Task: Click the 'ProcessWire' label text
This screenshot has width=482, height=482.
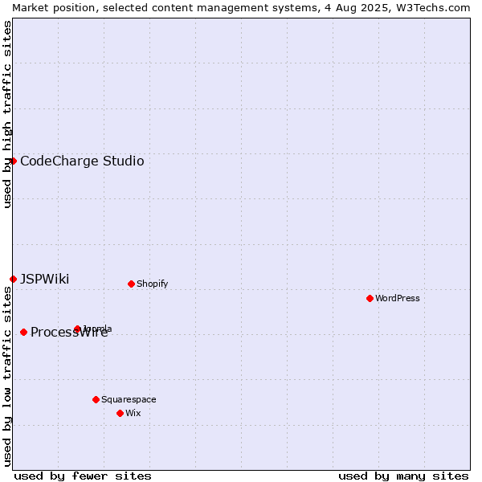Action: click(69, 333)
